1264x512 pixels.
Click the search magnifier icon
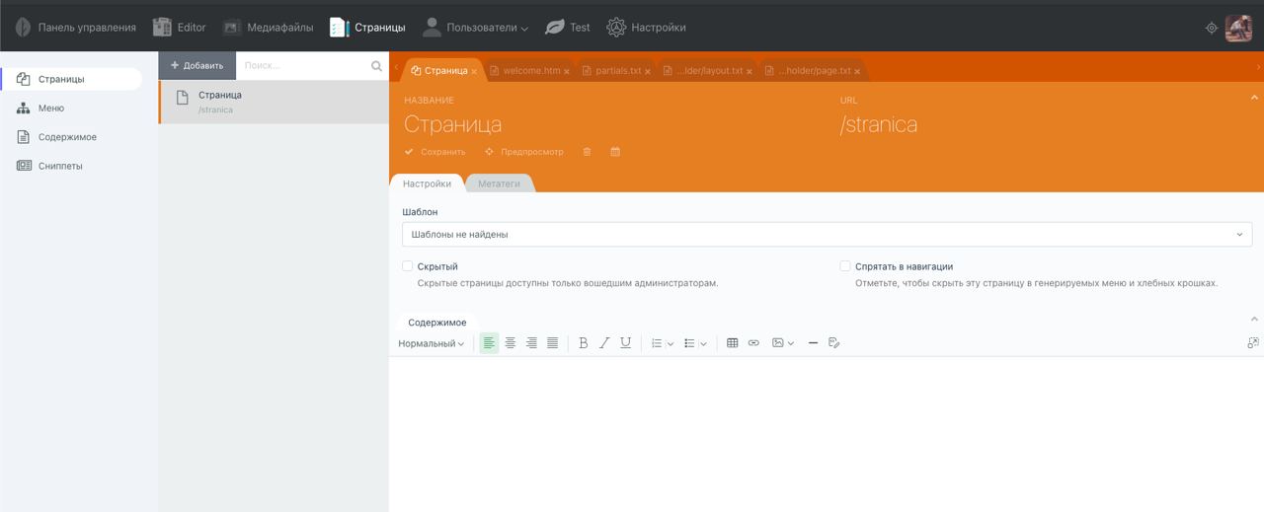376,66
